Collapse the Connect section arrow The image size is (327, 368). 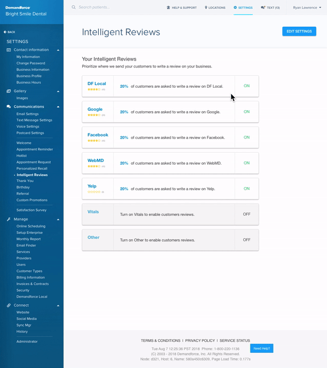[58, 305]
